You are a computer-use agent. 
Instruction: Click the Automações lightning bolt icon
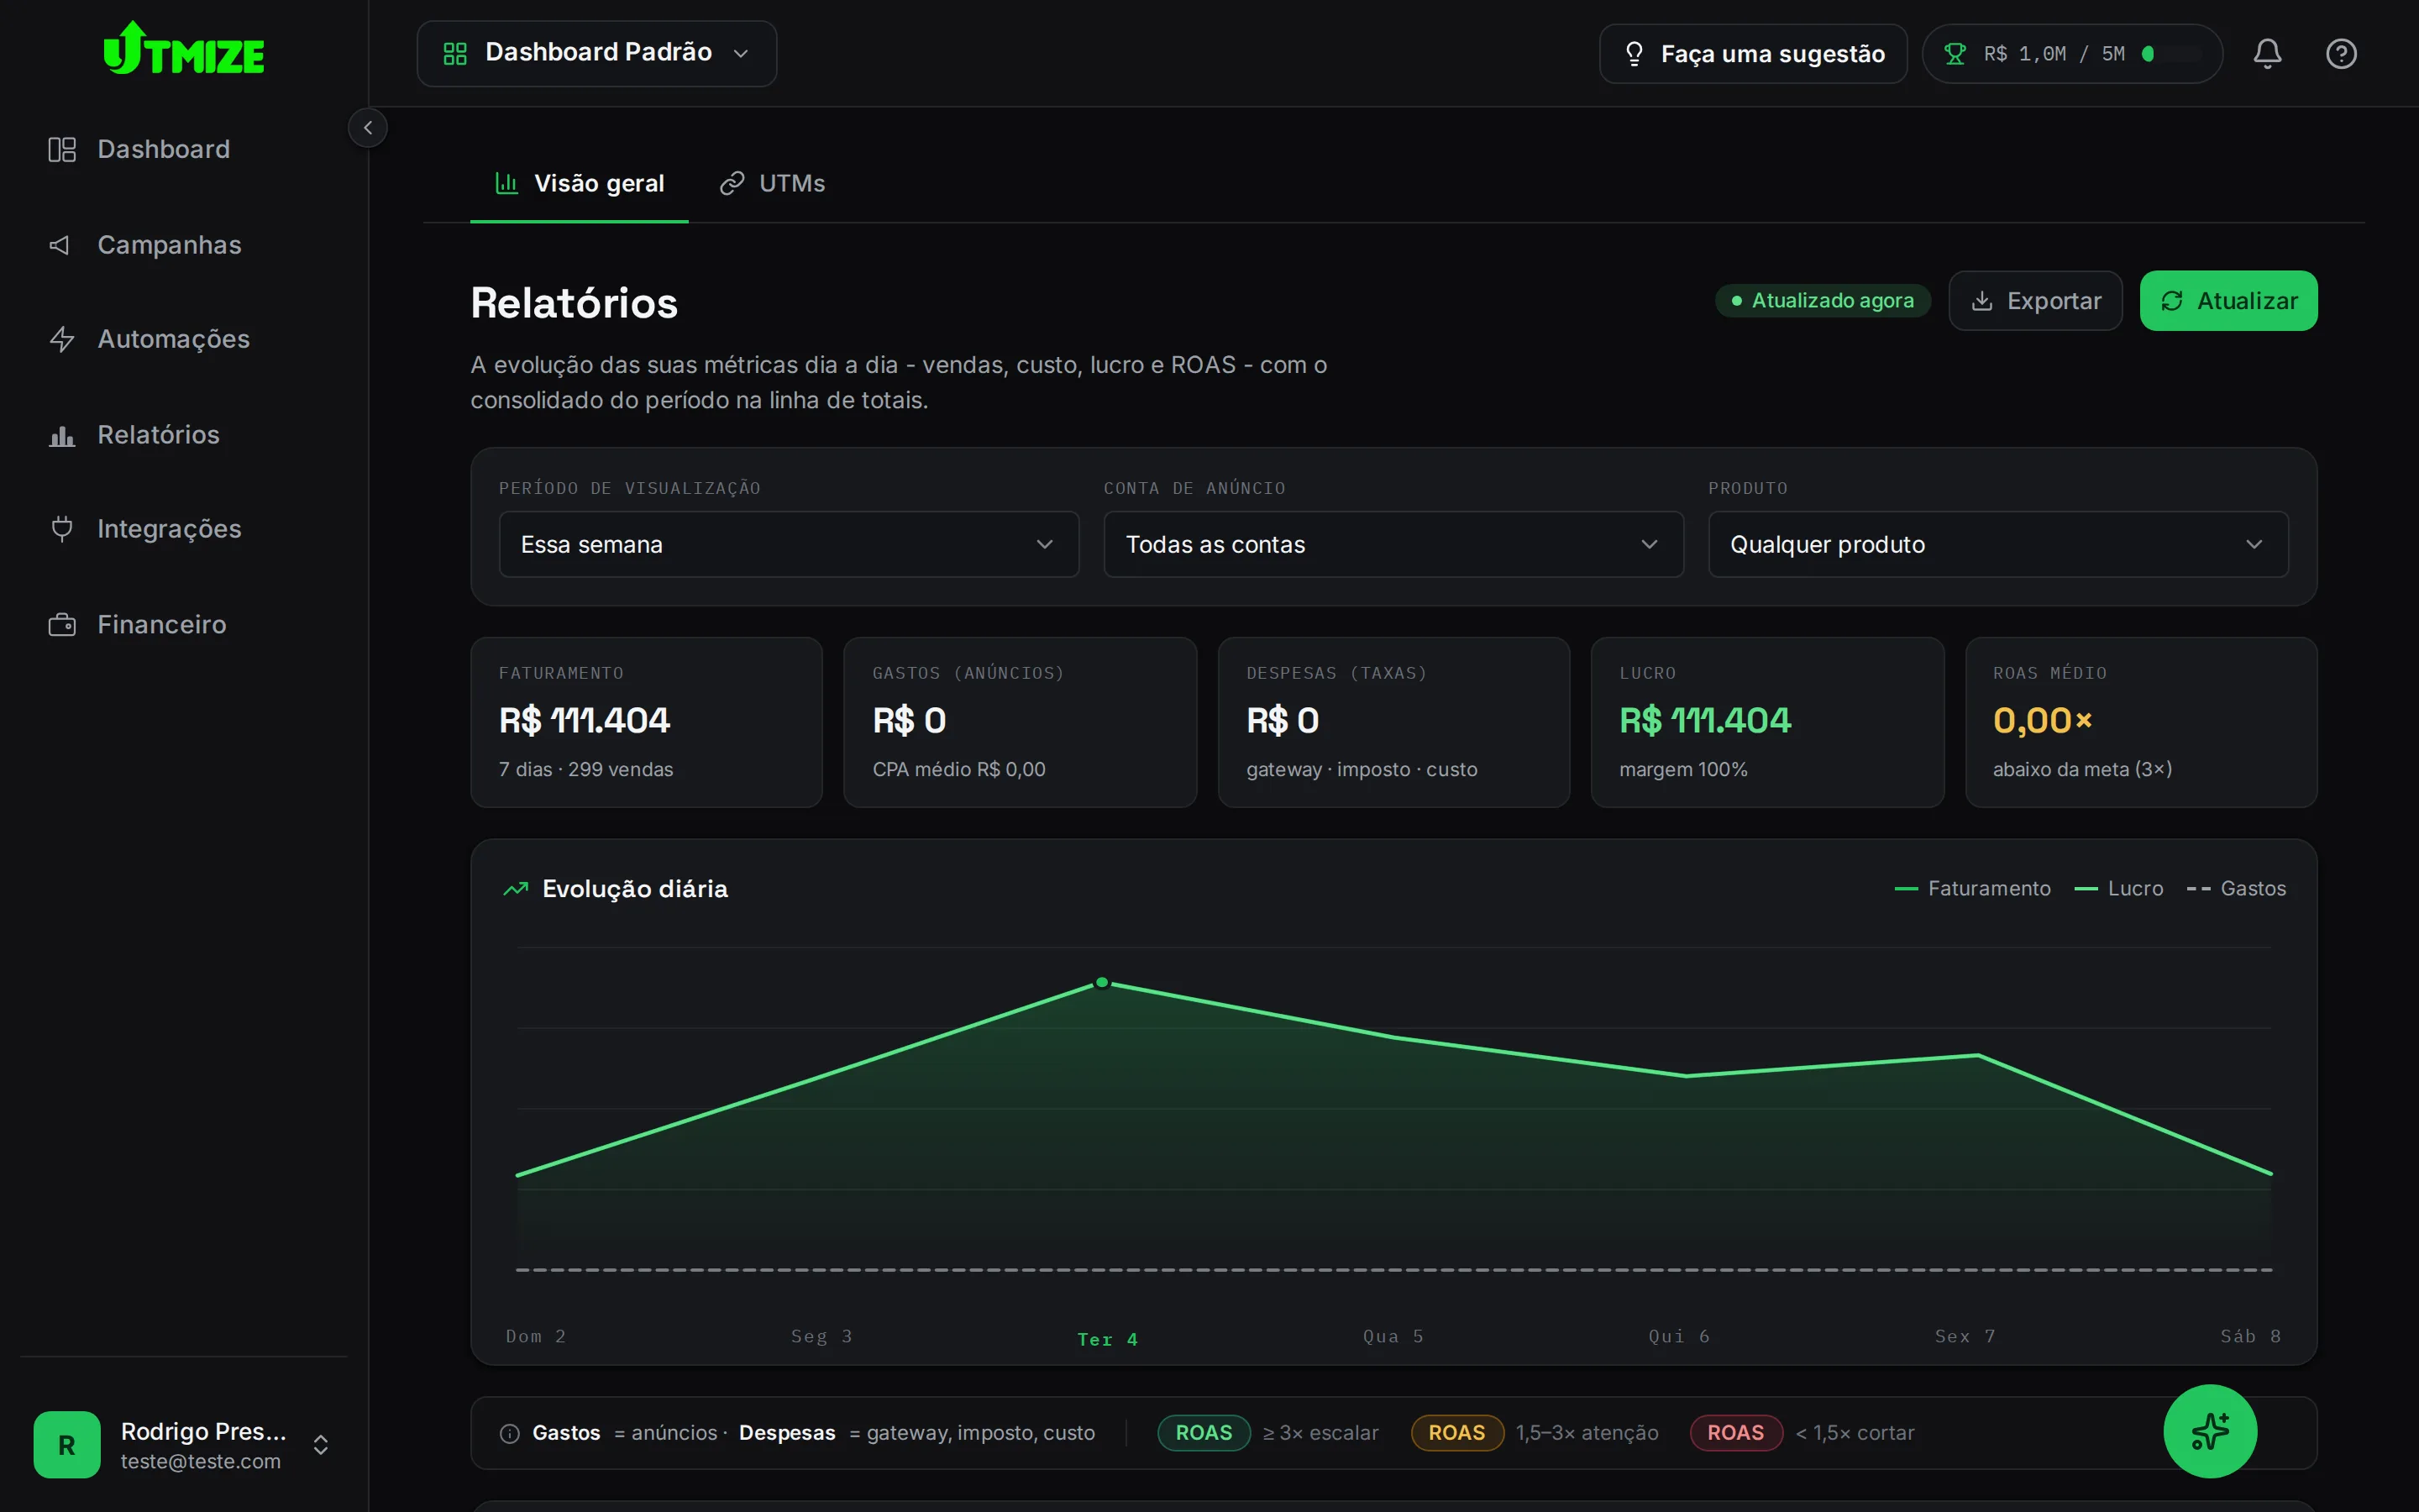62,340
